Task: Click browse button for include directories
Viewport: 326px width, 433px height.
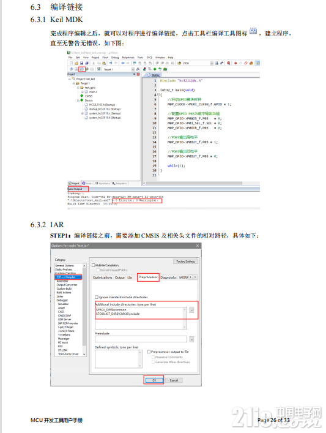Action: pyautogui.click(x=191, y=310)
